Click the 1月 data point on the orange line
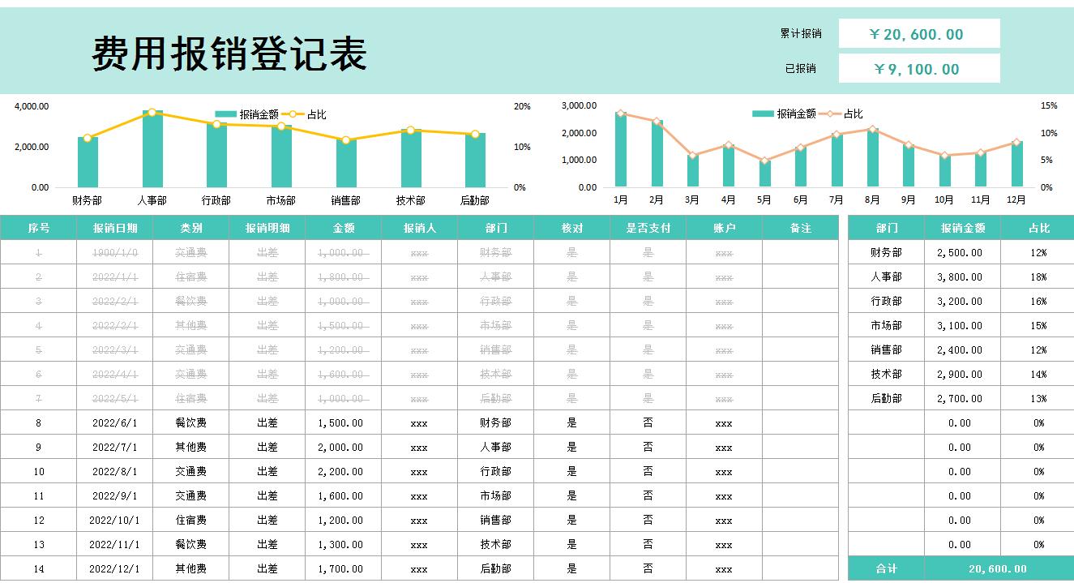The image size is (1074, 583). (x=623, y=114)
